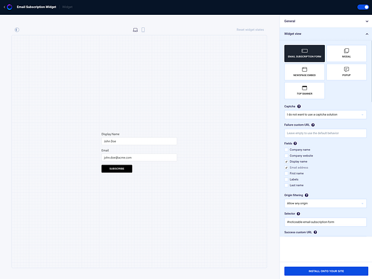372x279 pixels.
Task: Toggle the widget enabled switch in the header
Action: coord(363,7)
